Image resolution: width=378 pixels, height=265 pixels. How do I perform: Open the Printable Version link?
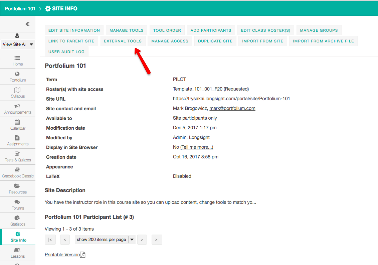(x=62, y=255)
